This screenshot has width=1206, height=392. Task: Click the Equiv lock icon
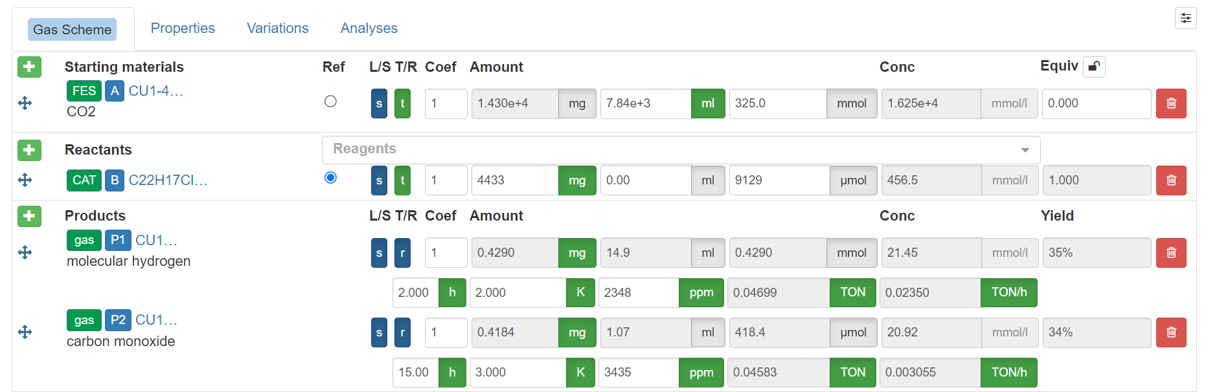click(1094, 67)
